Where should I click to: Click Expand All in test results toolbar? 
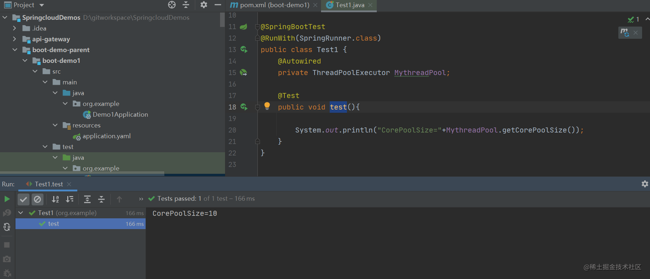pyautogui.click(x=87, y=199)
